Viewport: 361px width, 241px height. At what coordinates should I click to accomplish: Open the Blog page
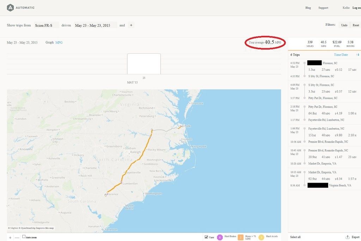(x=308, y=8)
